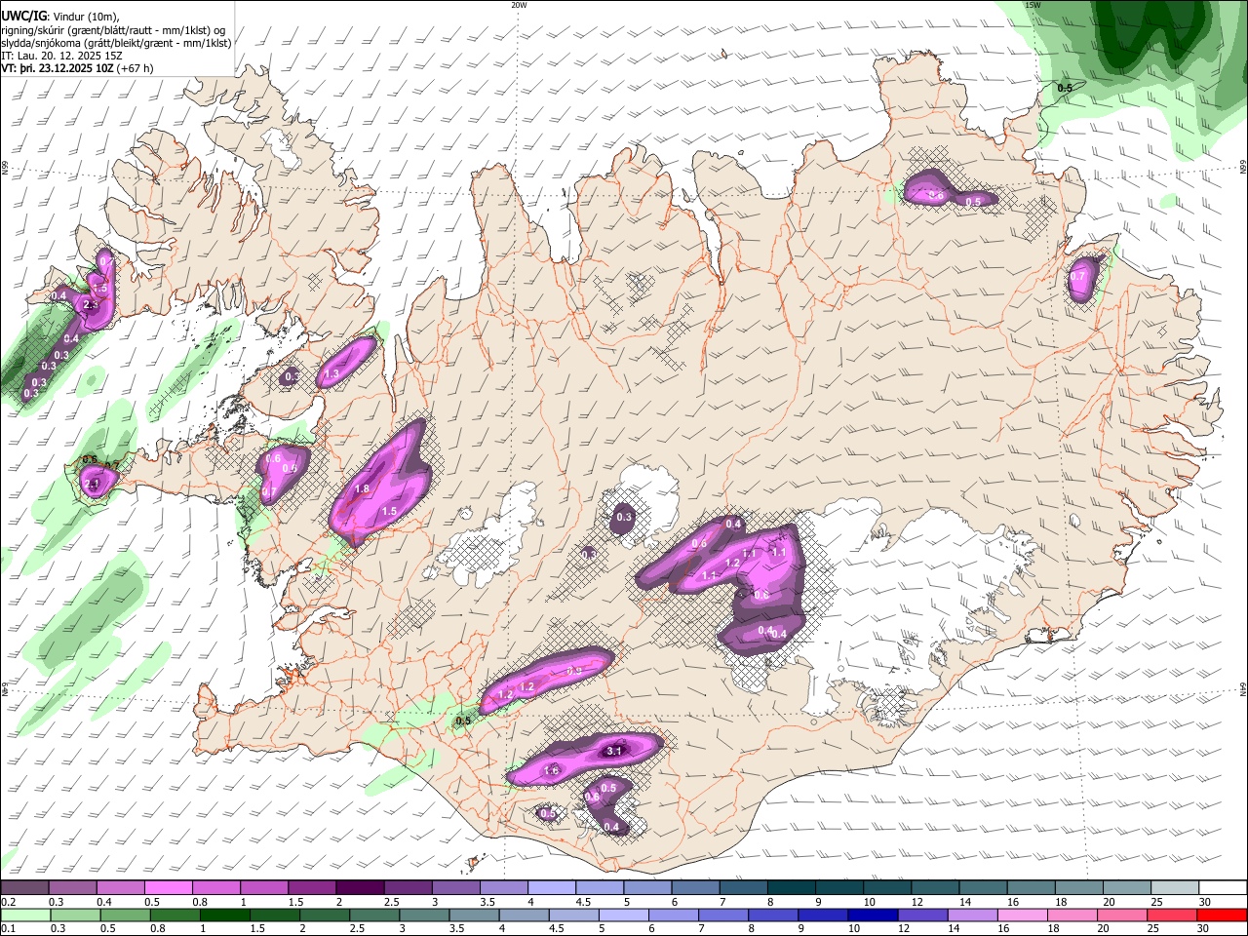The image size is (1248, 936).
Task: Click the valid time 'VT: þri. 23.12.2025 10Z'
Action: click(57, 68)
